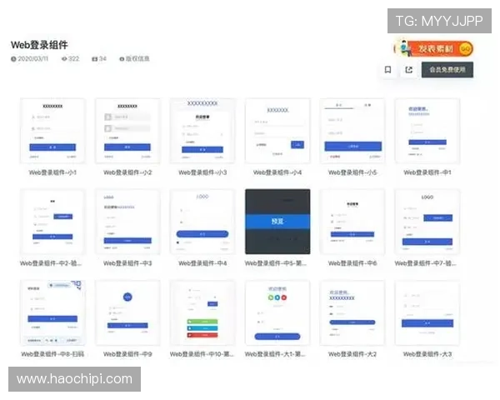Open the Web登录组件-小4 thumbnail

click(x=277, y=131)
